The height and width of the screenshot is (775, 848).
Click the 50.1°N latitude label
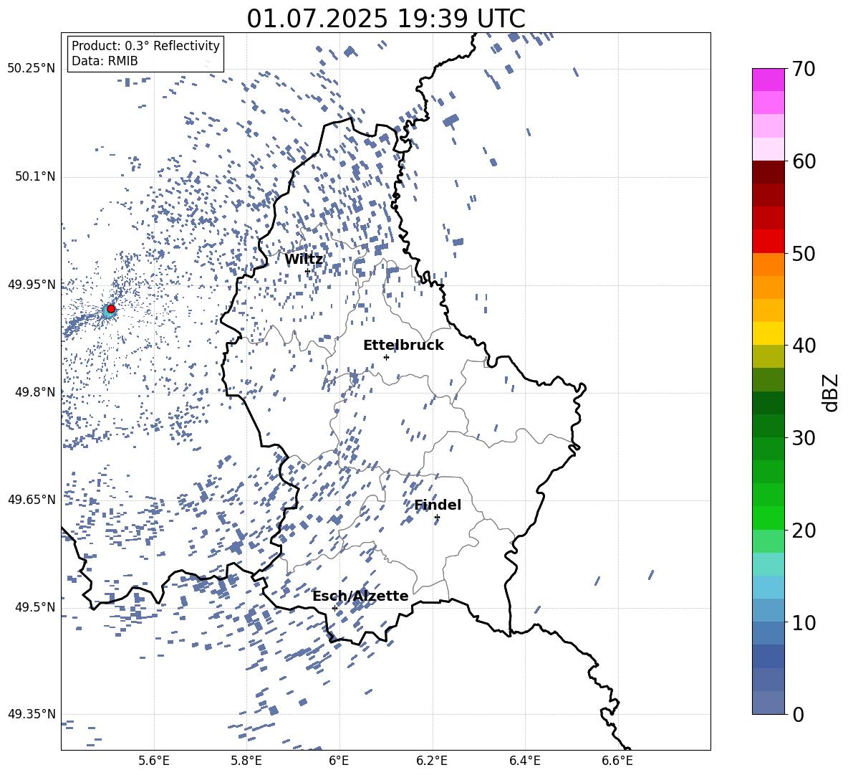pyautogui.click(x=35, y=176)
